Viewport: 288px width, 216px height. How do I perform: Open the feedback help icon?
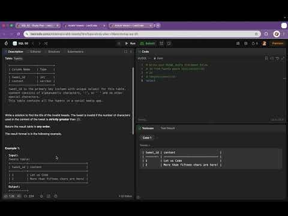56,196
